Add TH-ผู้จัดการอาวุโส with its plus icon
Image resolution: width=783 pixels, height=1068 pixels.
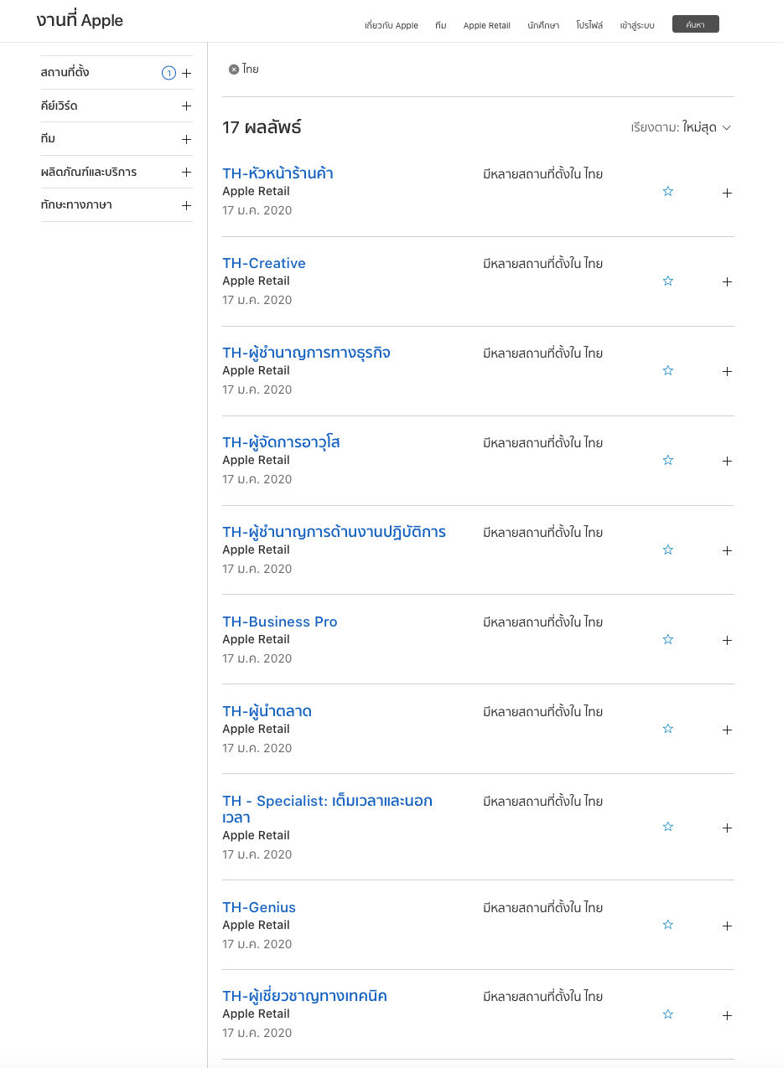727,461
